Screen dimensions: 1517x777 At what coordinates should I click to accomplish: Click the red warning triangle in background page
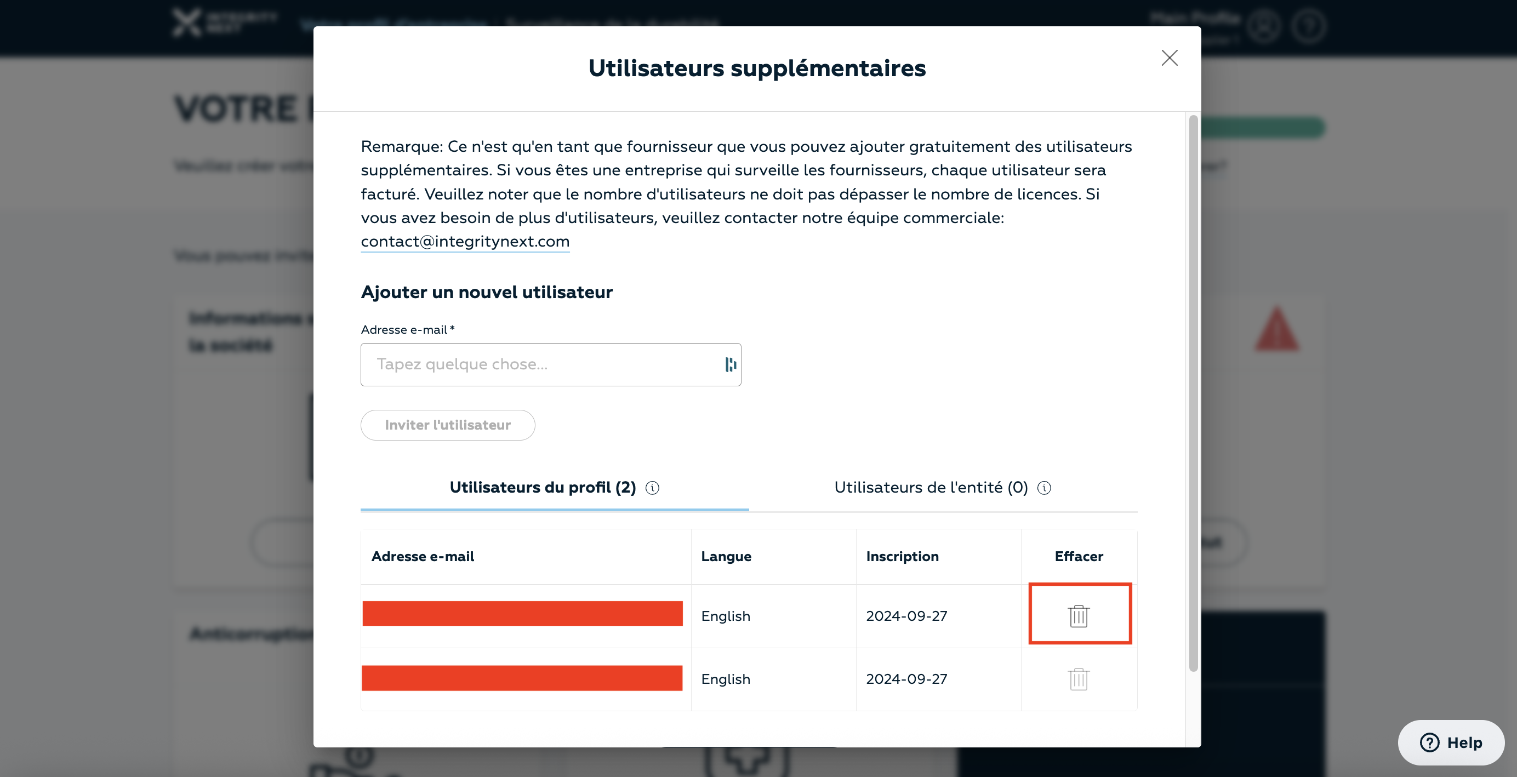click(x=1276, y=328)
